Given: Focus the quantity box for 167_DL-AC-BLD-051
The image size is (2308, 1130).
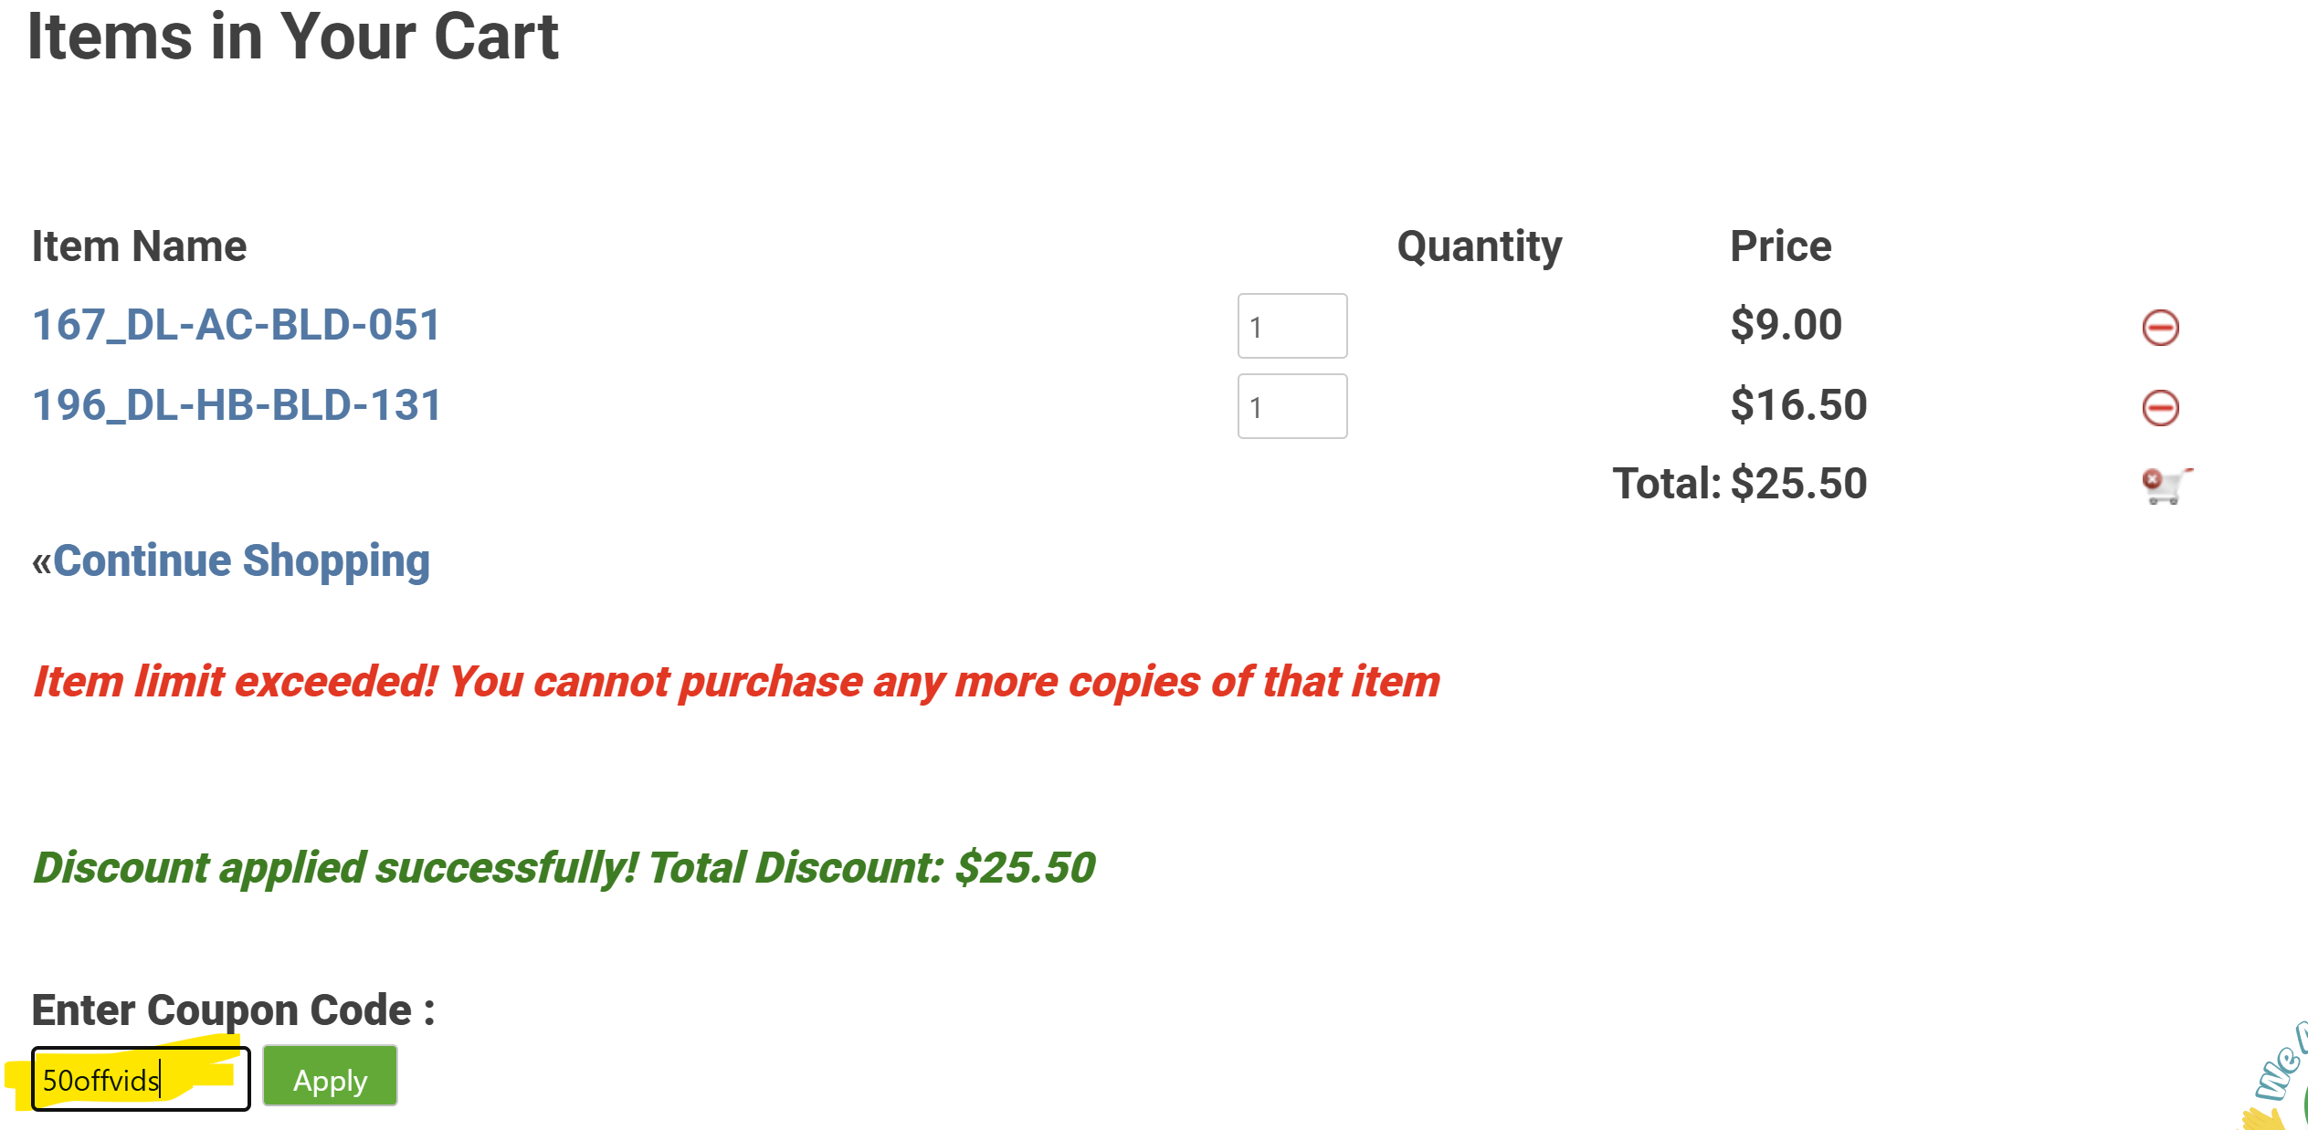Looking at the screenshot, I should pyautogui.click(x=1291, y=327).
